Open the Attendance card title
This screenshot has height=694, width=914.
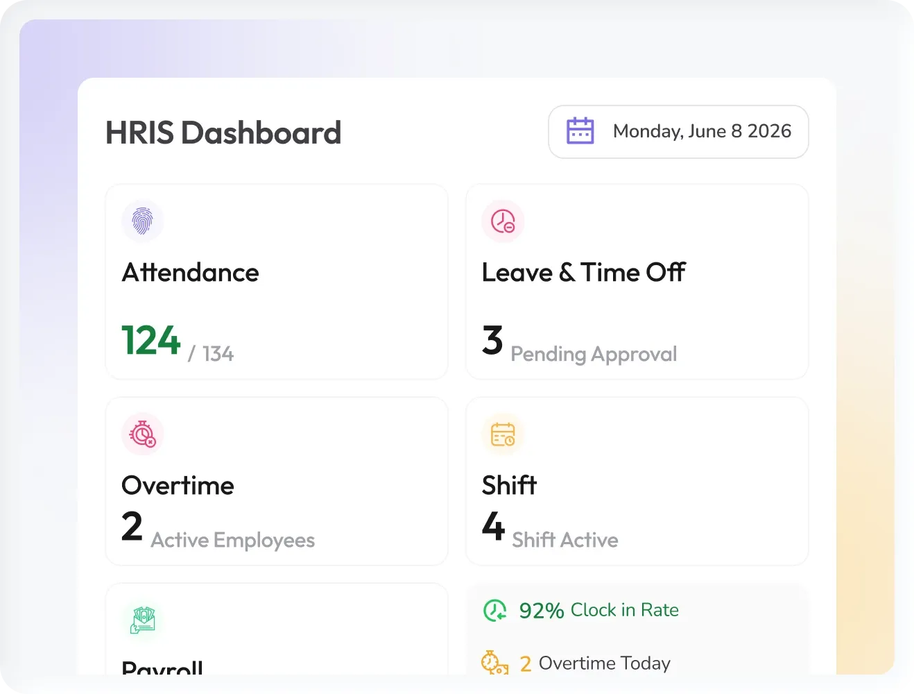190,273
